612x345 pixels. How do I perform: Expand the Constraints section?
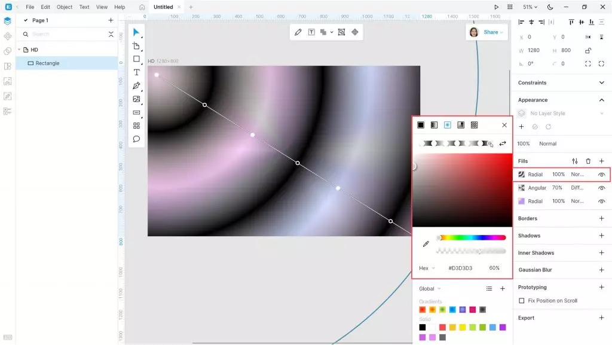point(601,83)
